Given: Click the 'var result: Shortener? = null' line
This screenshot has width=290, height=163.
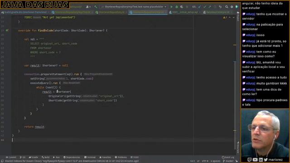Looking at the screenshot, I should click(46, 65).
